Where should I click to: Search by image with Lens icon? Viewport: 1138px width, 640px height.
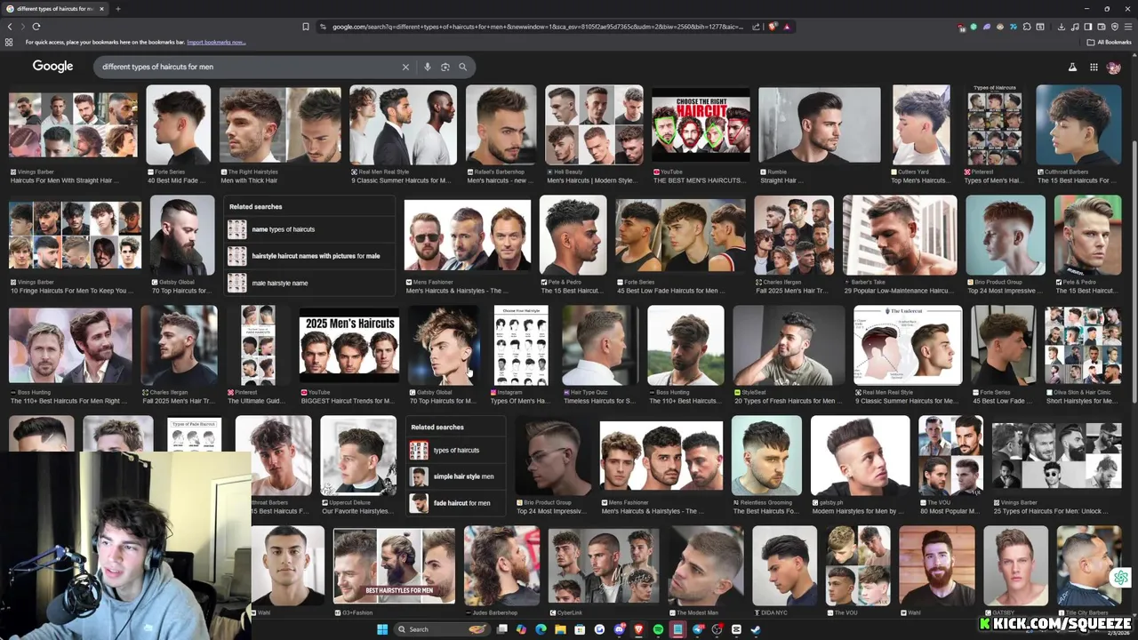pyautogui.click(x=445, y=67)
